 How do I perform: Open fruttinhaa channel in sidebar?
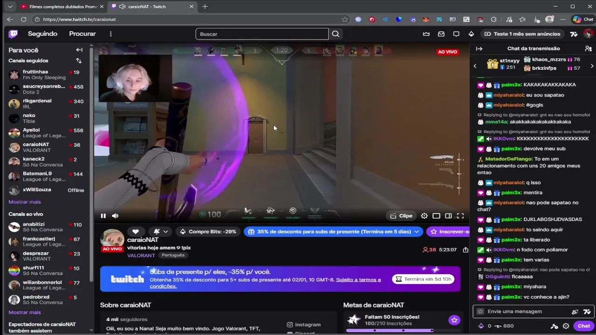(x=47, y=75)
